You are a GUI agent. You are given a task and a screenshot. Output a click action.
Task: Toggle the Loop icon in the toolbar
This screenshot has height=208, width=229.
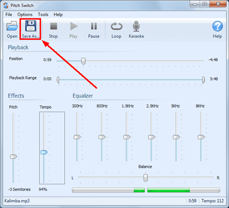click(x=116, y=26)
